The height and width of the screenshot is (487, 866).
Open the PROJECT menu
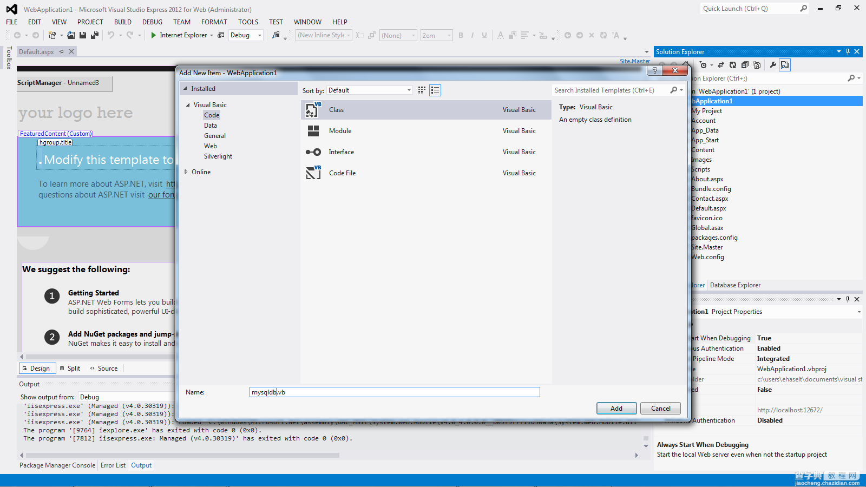[x=90, y=22]
